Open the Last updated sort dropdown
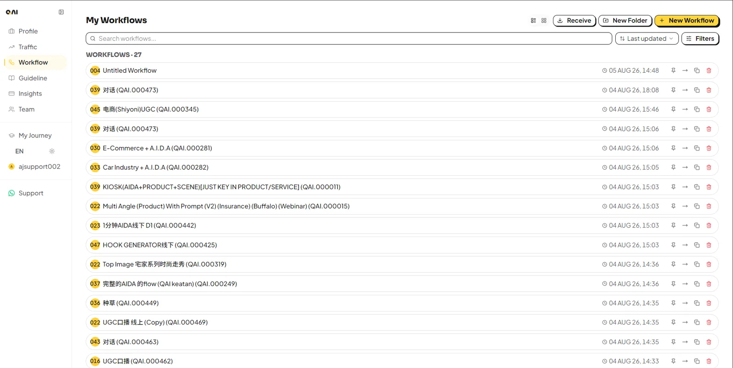 (646, 38)
